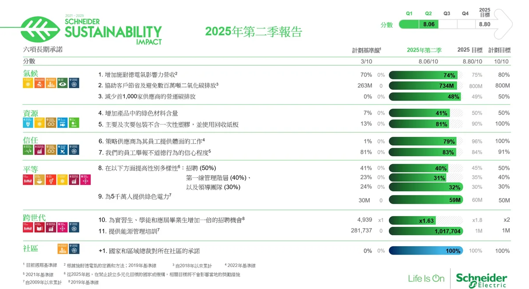Select the SDG 6 water icon under 資源

[28, 122]
